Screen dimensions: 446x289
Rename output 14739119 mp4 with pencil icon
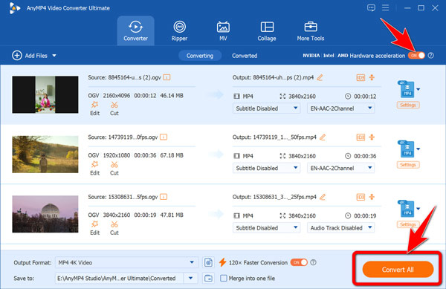pyautogui.click(x=323, y=137)
